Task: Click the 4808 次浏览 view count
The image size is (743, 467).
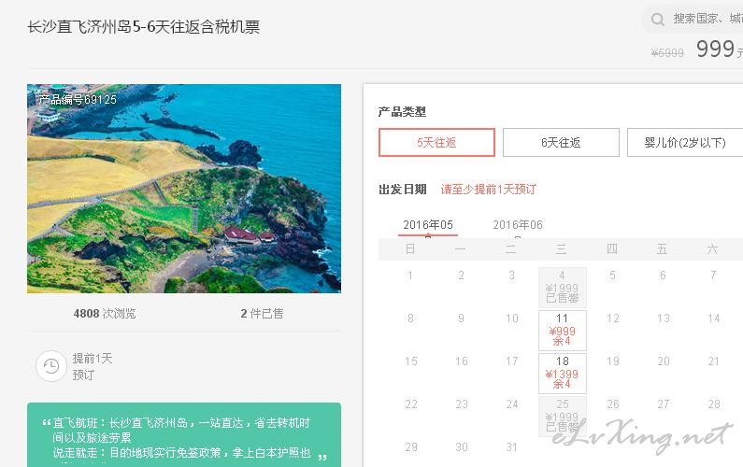Action: (105, 314)
